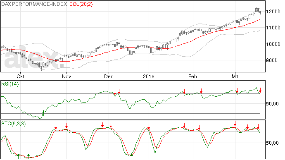Screen dimensions: 285x160
Task: Click the Dec month label
Action: click(109, 76)
